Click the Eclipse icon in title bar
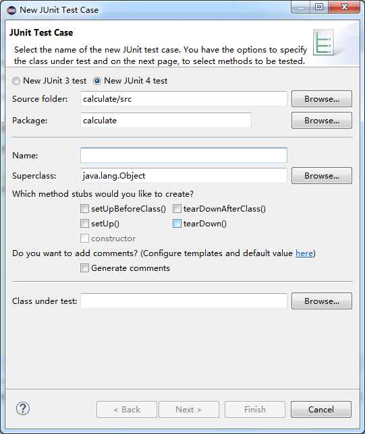The height and width of the screenshot is (434, 365). click(11, 10)
